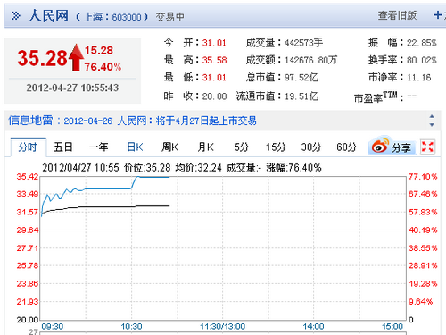Viewport: 446px width, 335px height.
Task: Click the 交易中 trading status
Action: pos(169,17)
